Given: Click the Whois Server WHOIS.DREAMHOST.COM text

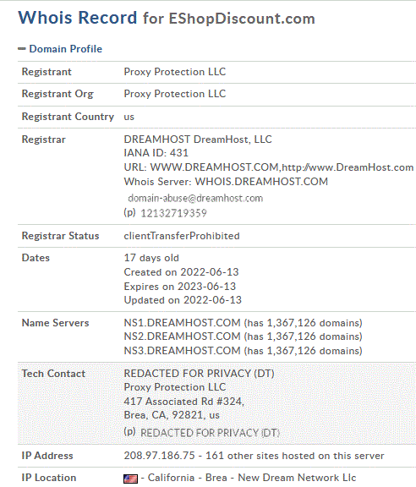Looking at the screenshot, I should pyautogui.click(x=226, y=182).
